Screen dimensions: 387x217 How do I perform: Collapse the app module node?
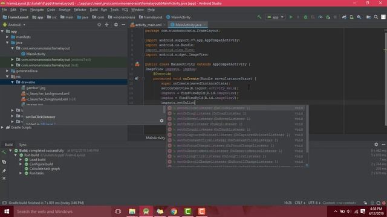pyautogui.click(x=2, y=31)
